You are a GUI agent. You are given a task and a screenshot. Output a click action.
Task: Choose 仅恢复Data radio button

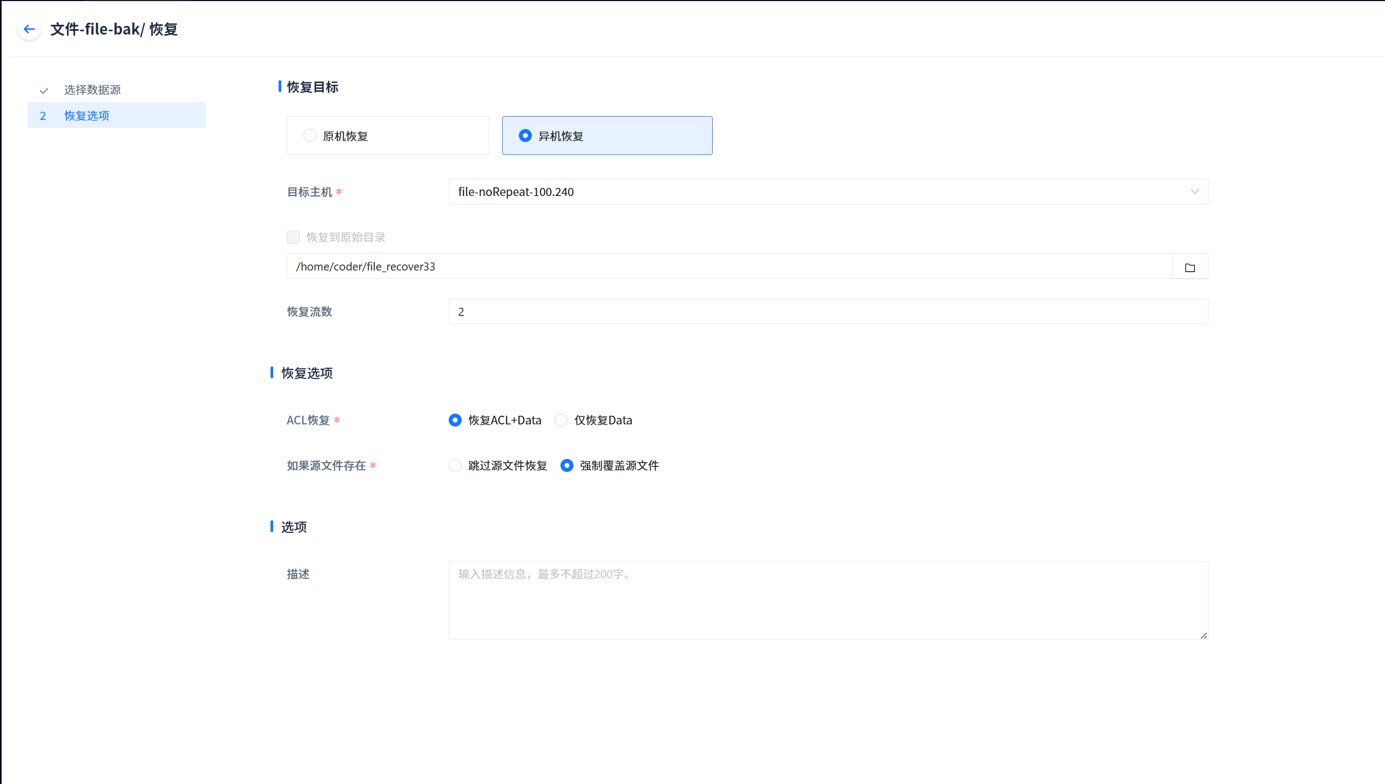(561, 420)
